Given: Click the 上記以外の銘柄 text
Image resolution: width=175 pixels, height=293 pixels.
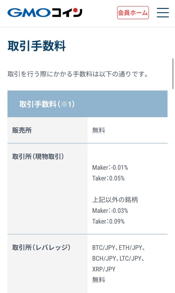Looking at the screenshot, I should coord(115,200).
